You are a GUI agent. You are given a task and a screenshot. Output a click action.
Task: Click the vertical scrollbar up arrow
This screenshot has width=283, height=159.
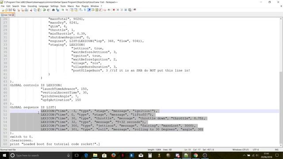[x=281, y=19]
